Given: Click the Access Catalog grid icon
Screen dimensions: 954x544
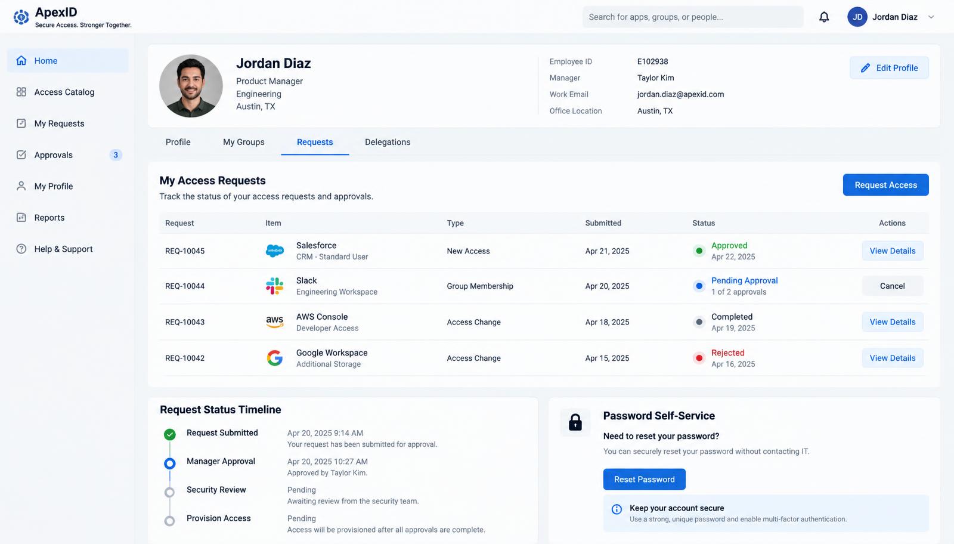Looking at the screenshot, I should (x=21, y=92).
